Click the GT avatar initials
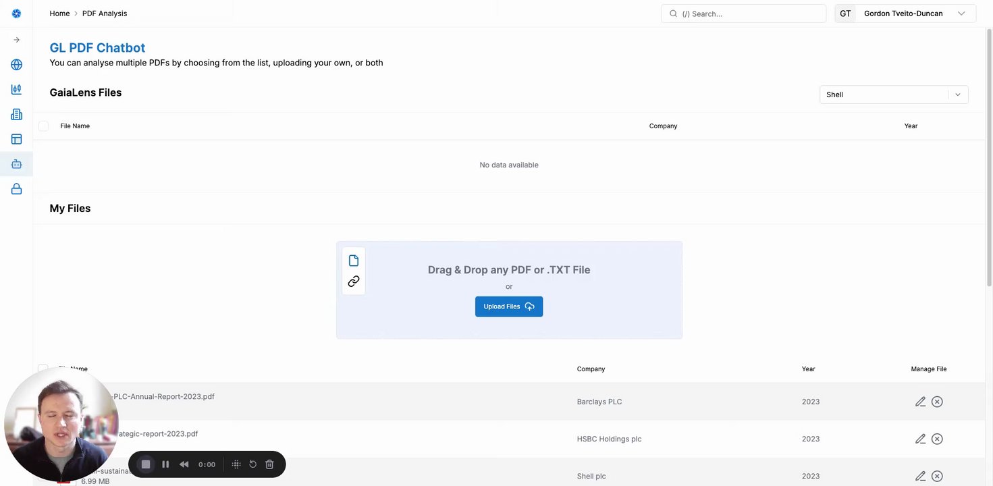Image resolution: width=993 pixels, height=486 pixels. click(x=845, y=13)
